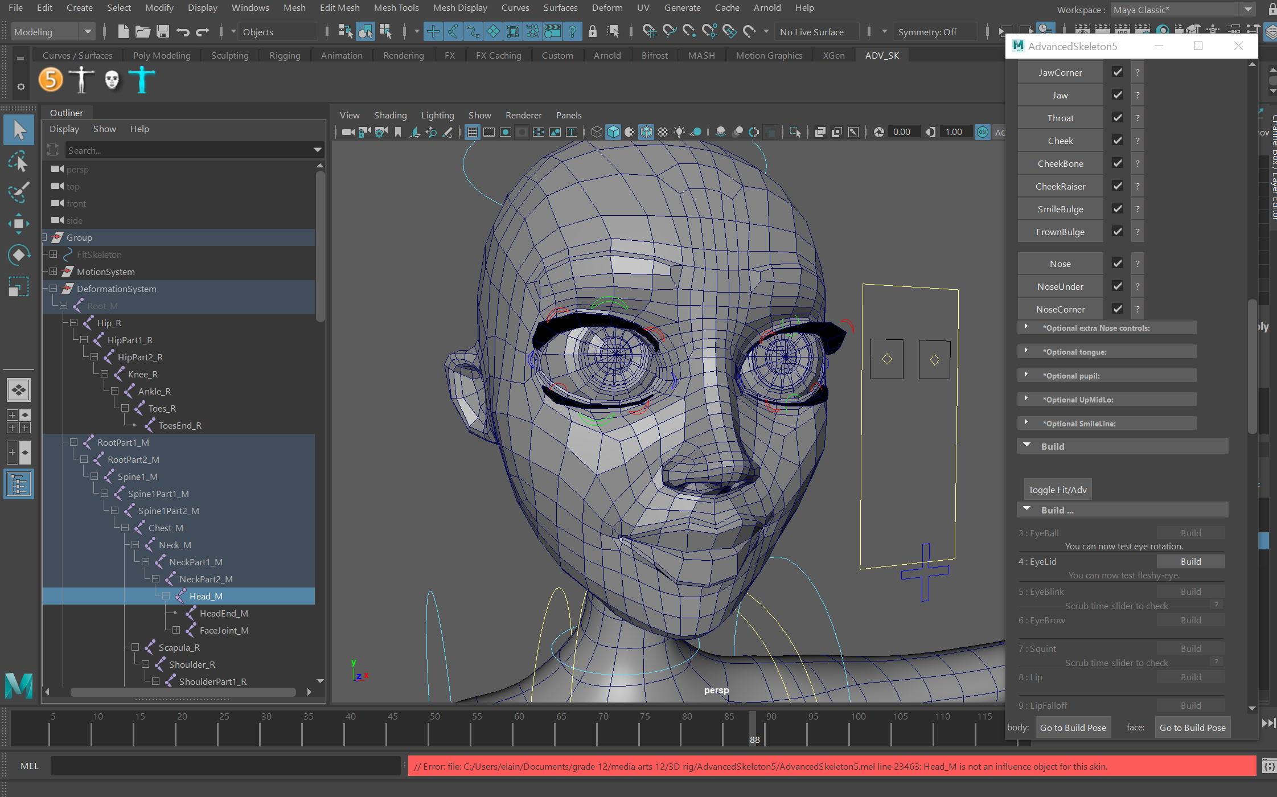Image resolution: width=1277 pixels, height=797 pixels.
Task: Click Go to Build Pose for body
Action: pyautogui.click(x=1072, y=727)
